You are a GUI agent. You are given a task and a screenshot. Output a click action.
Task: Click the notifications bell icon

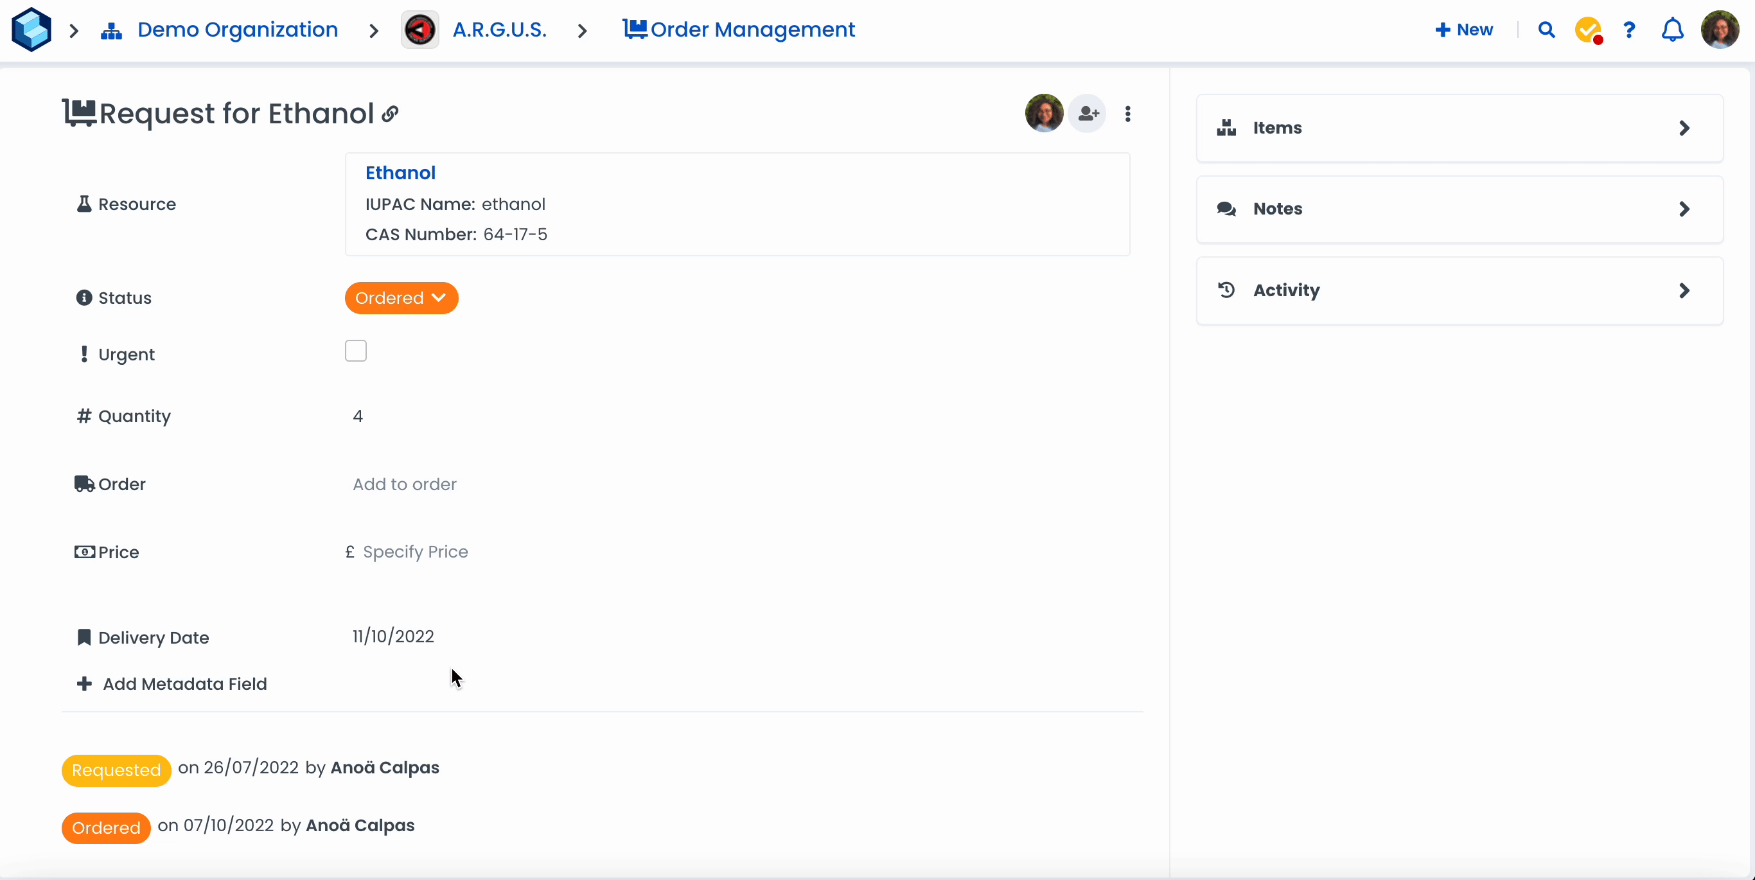click(1672, 30)
